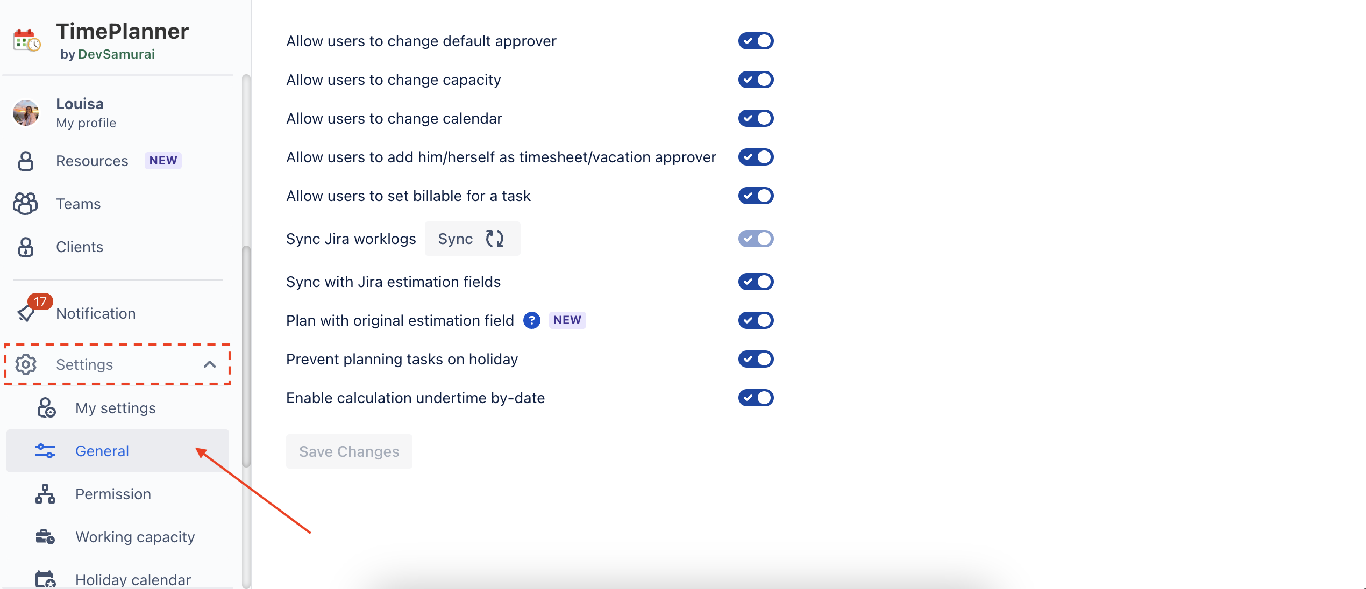Click the Clients icon in sidebar

click(x=25, y=247)
